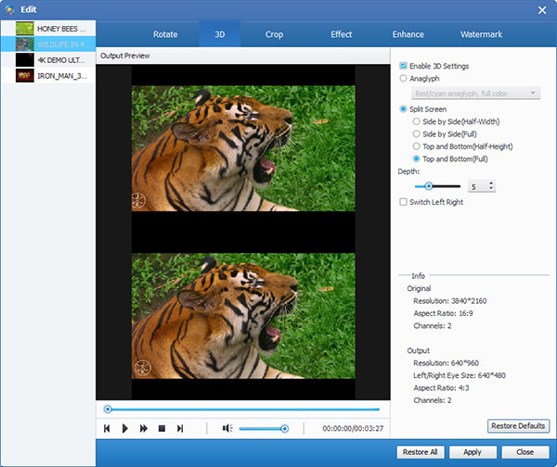Jump to the previous frame
557x467 pixels.
(108, 428)
